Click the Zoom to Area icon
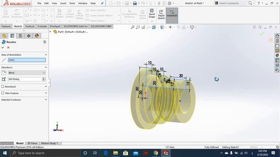Screen dimensions: 280x157 [138, 27]
